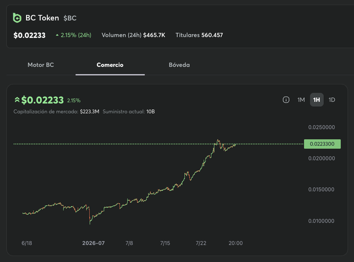
Task: Click the 0.0200000 price axis label
Action: 322,158
